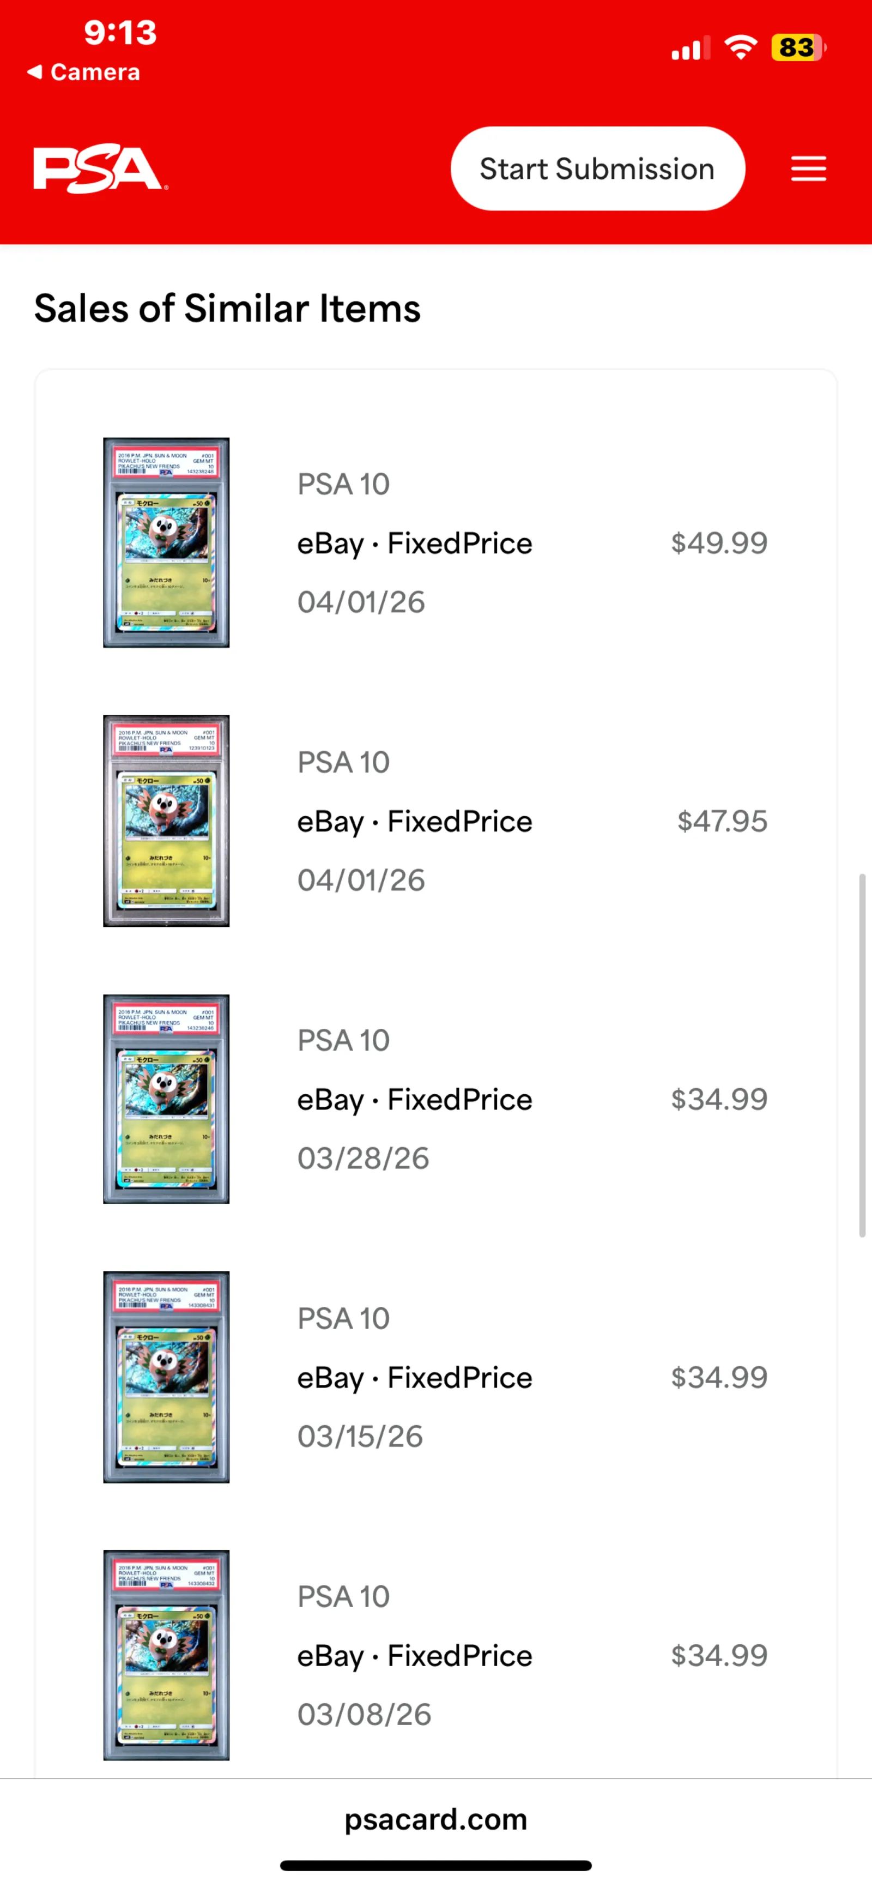
Task: Tap the PSA logo
Action: (x=100, y=168)
